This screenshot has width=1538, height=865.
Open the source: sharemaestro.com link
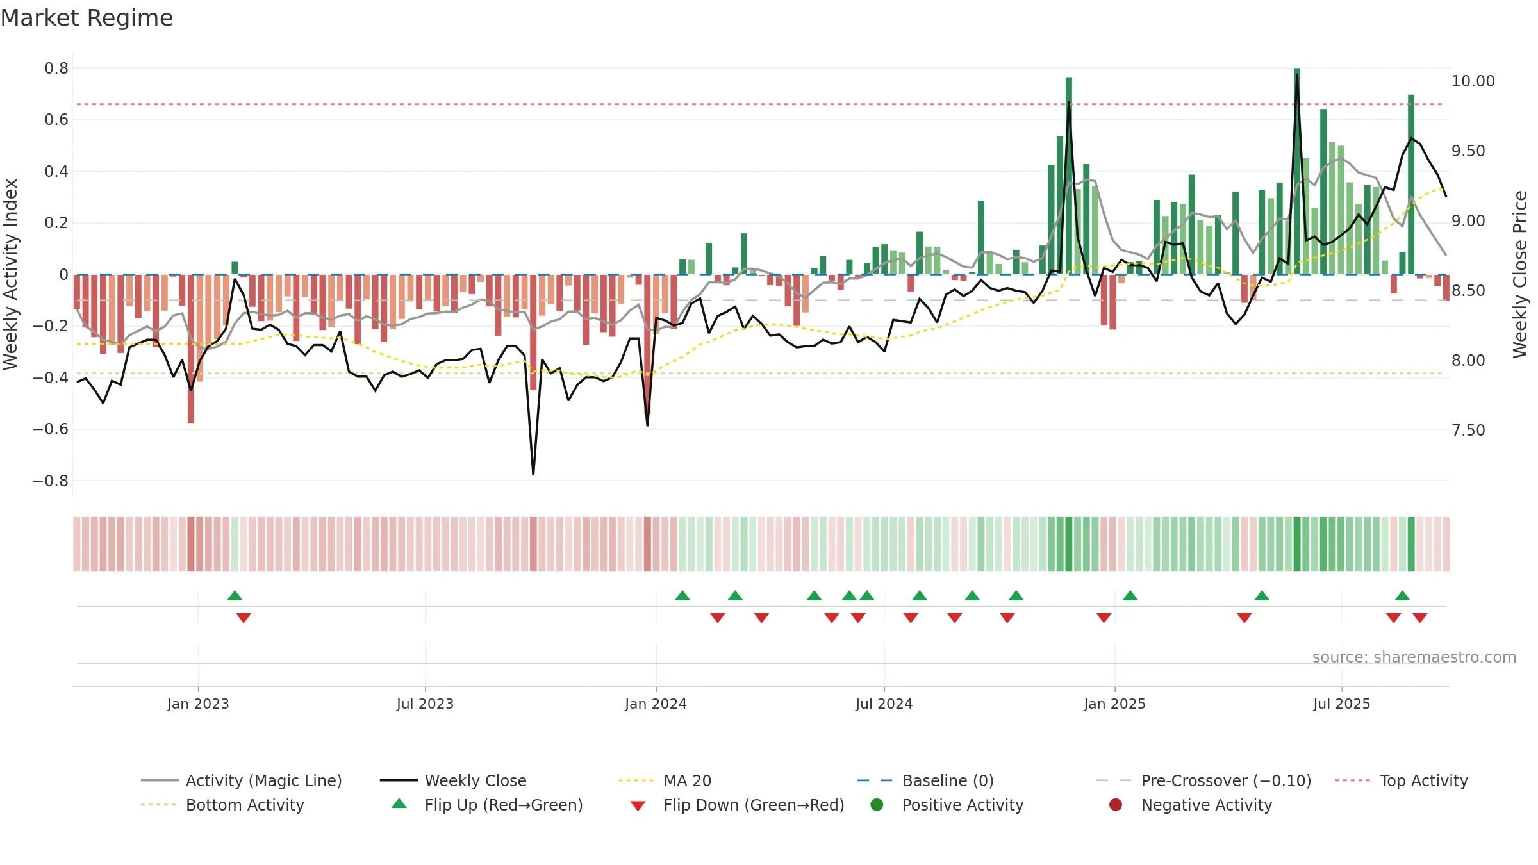coord(1414,657)
